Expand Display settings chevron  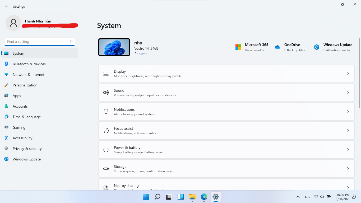point(348,73)
